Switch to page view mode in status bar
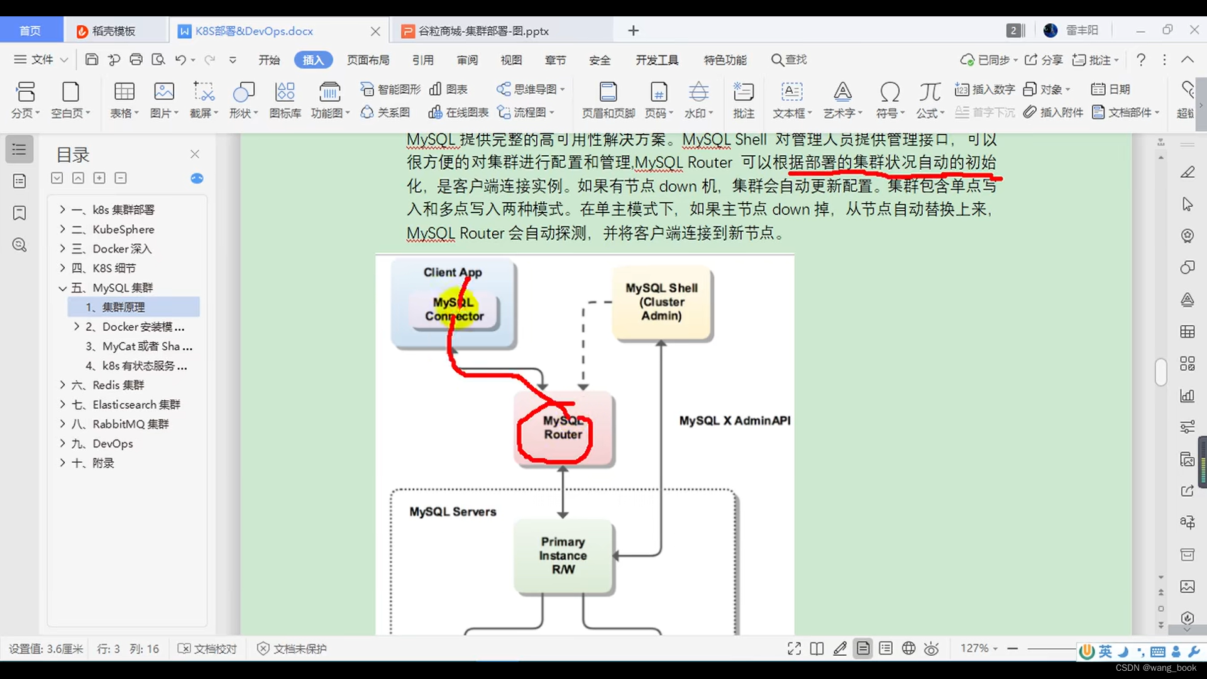This screenshot has width=1207, height=679. coord(863,649)
